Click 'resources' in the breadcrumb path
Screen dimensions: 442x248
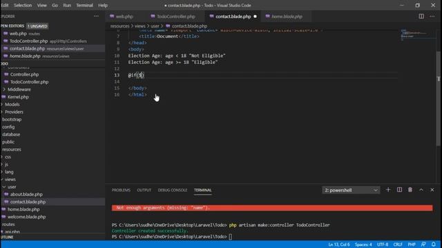pyautogui.click(x=119, y=26)
